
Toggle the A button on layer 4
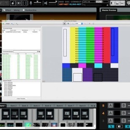(x=110, y=113)
